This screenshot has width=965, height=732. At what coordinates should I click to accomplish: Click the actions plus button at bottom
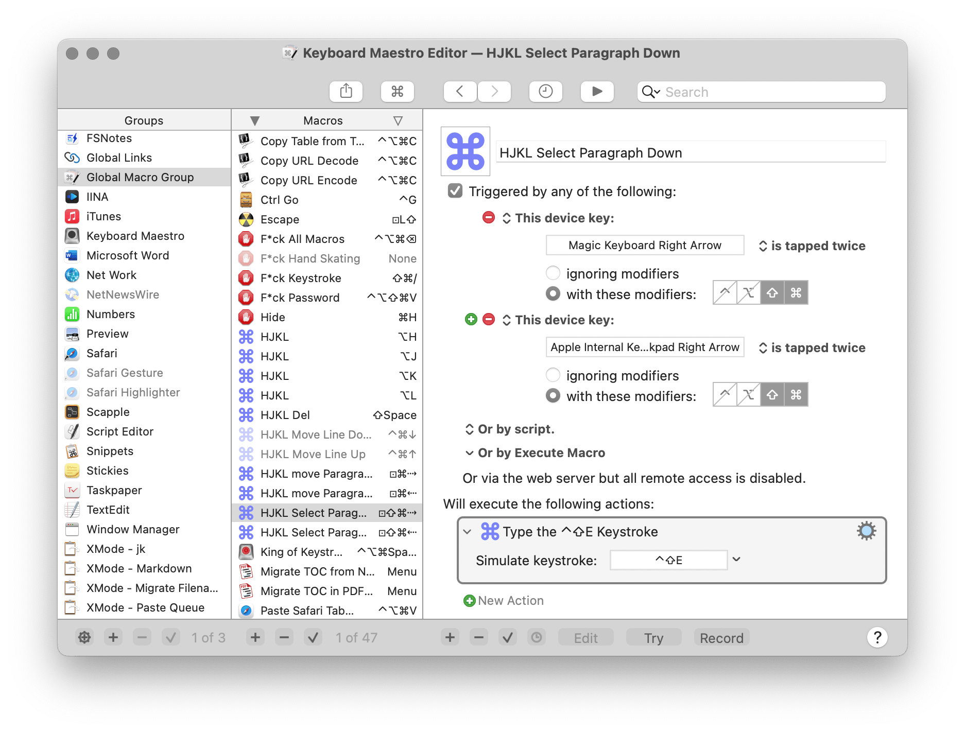coord(450,637)
